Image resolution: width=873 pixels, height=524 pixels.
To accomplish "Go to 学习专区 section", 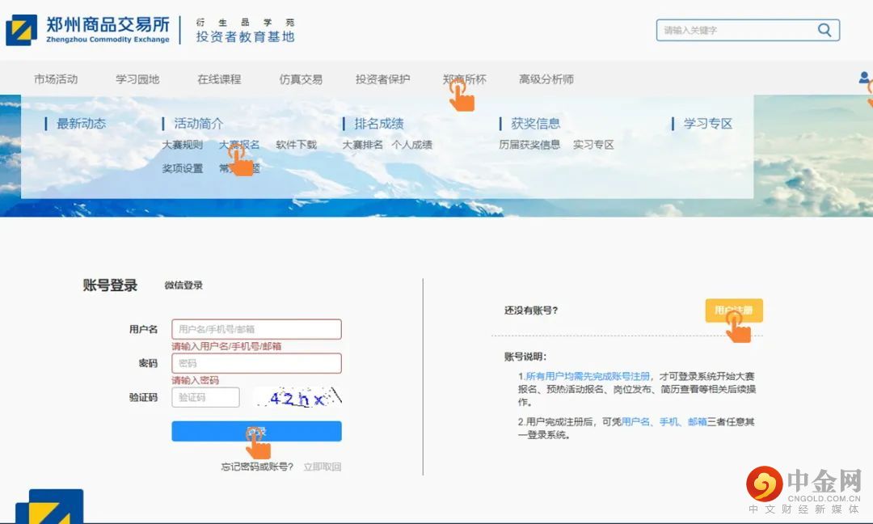I will 707,124.
